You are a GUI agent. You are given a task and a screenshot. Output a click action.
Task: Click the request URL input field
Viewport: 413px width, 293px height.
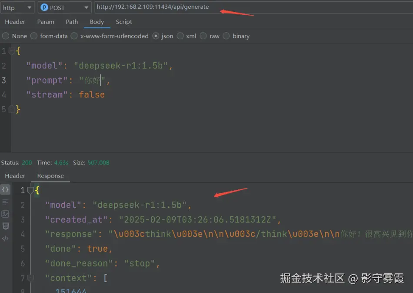(253, 7)
